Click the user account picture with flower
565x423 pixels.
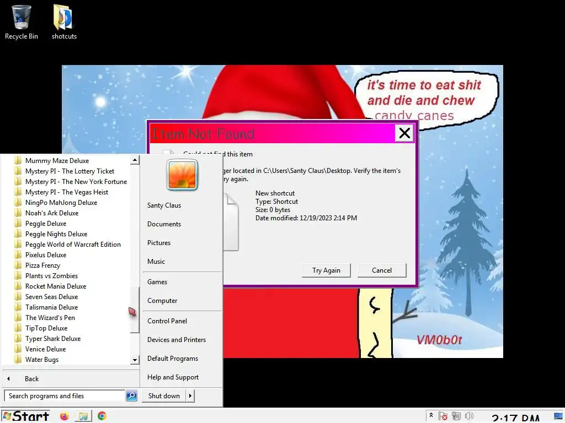tap(182, 175)
